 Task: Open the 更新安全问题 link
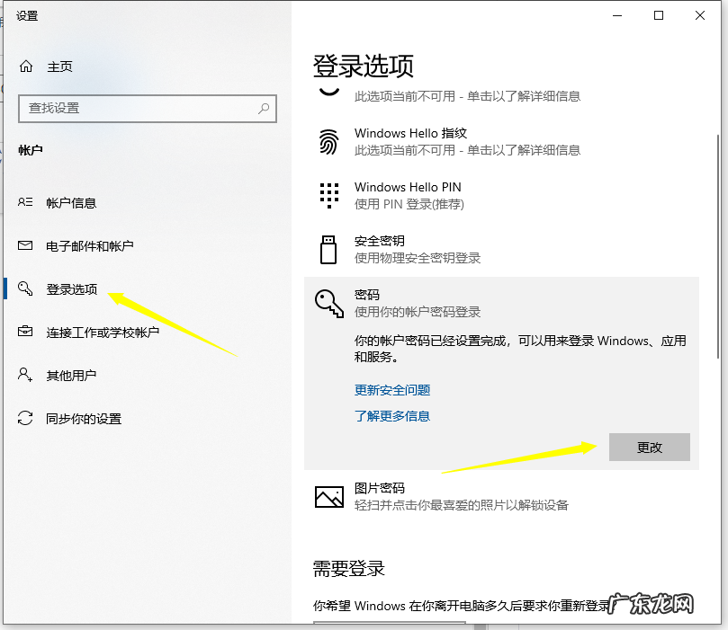pyautogui.click(x=392, y=390)
